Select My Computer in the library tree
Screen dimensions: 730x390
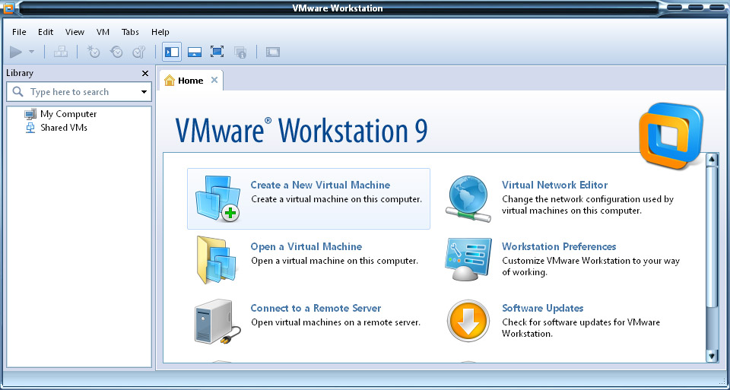tap(68, 114)
